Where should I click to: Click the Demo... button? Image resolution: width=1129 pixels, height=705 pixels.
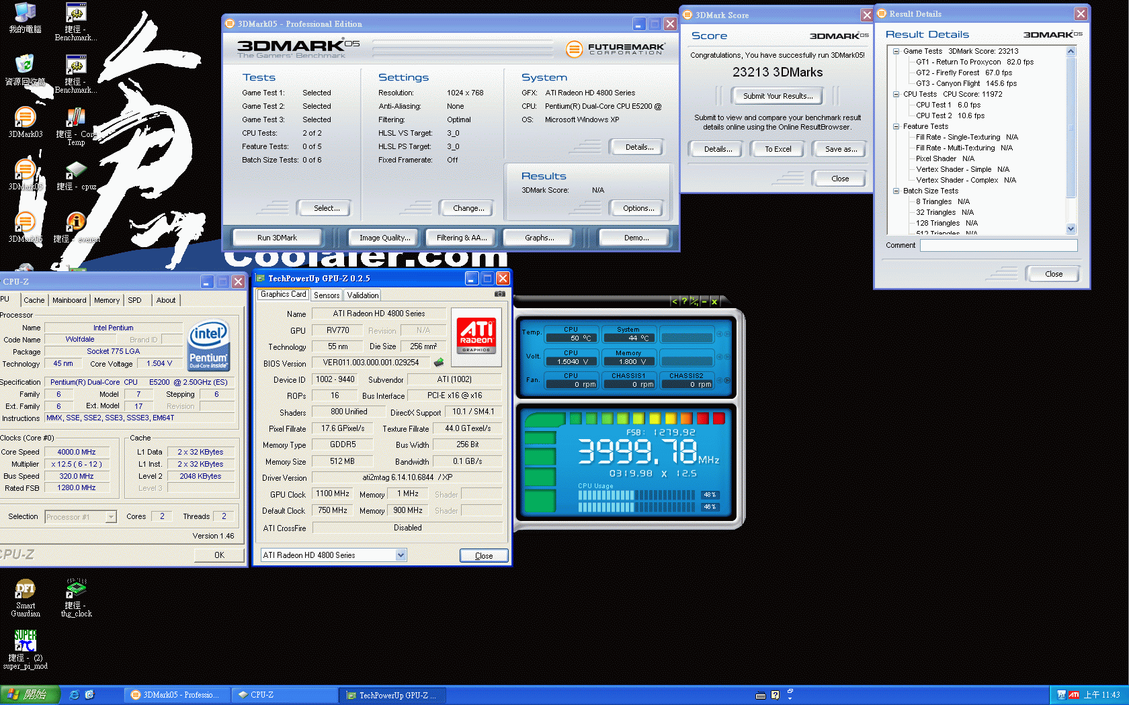636,238
